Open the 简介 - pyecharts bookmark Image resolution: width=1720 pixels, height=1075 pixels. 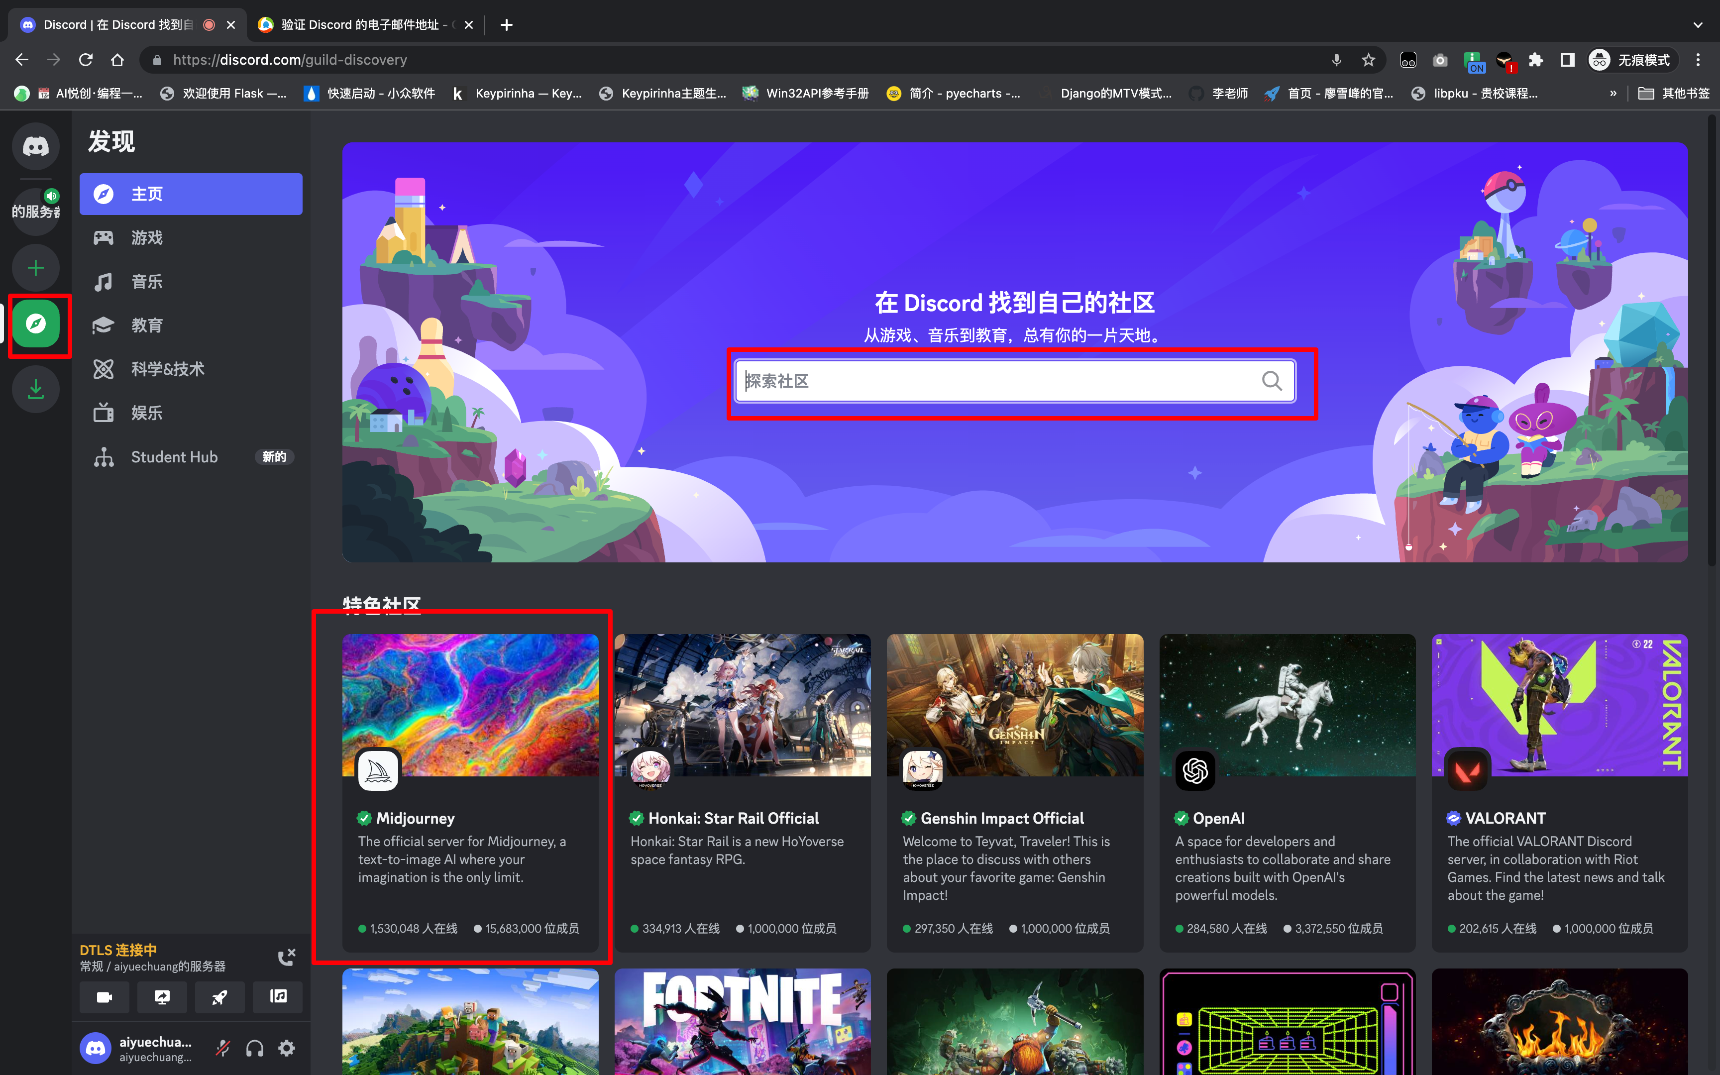coord(953,93)
